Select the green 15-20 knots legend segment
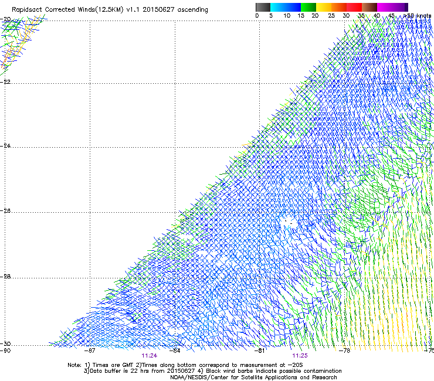434x381 pixels. click(x=308, y=7)
